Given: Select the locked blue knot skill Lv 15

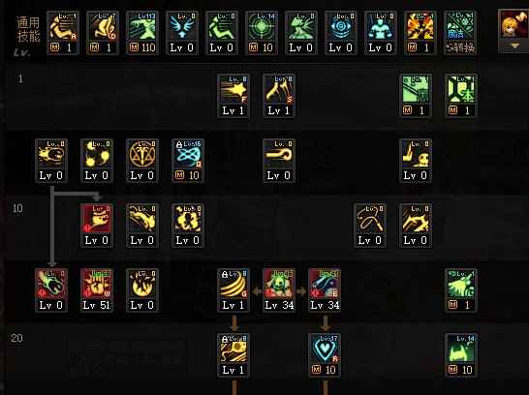Looking at the screenshot, I should (x=188, y=161).
